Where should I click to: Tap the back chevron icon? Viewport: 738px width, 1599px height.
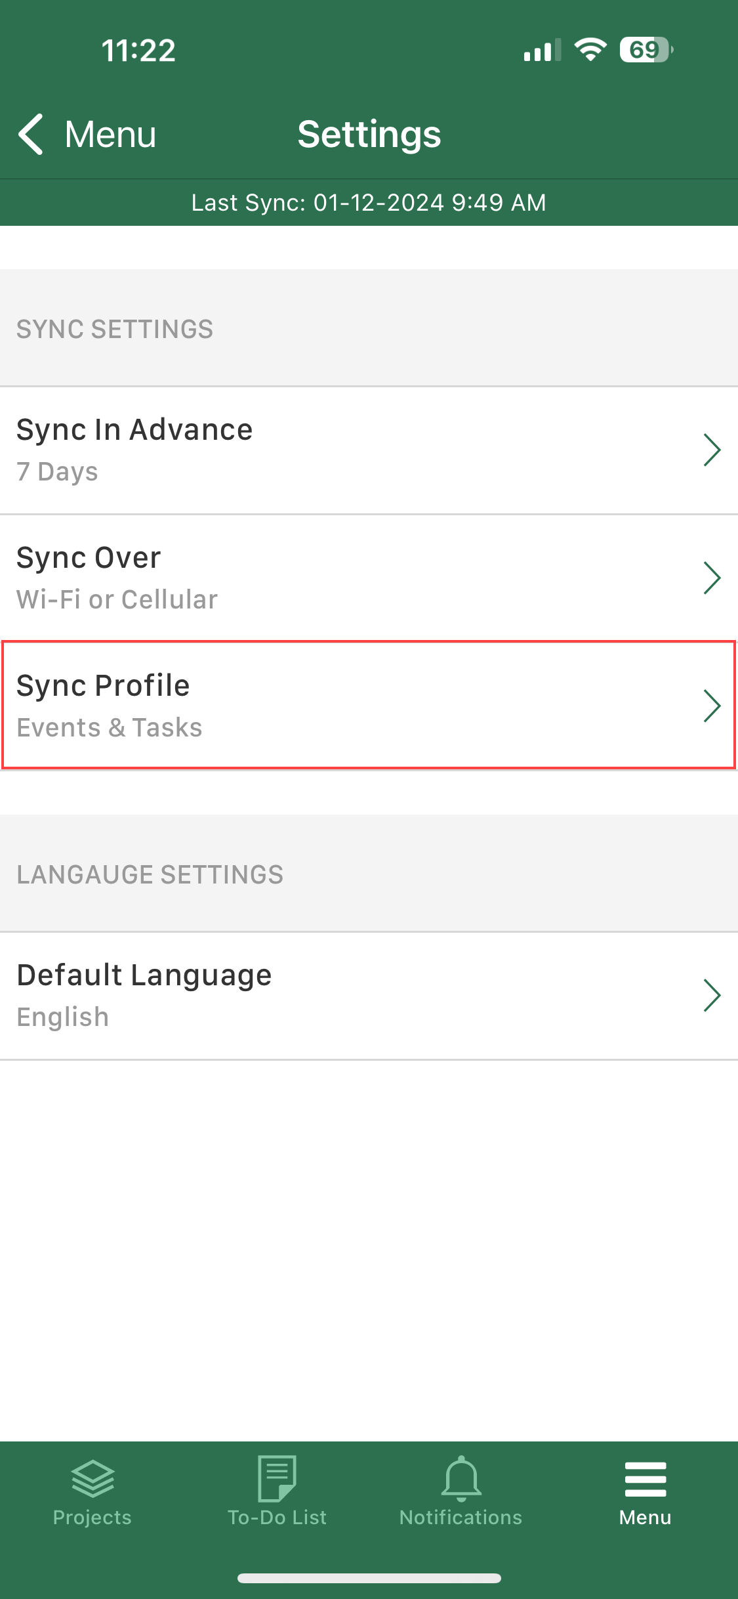31,134
